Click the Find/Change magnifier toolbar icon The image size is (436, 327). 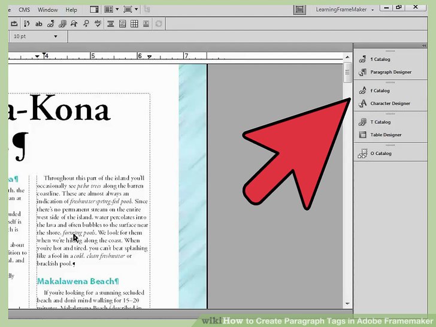86,23
